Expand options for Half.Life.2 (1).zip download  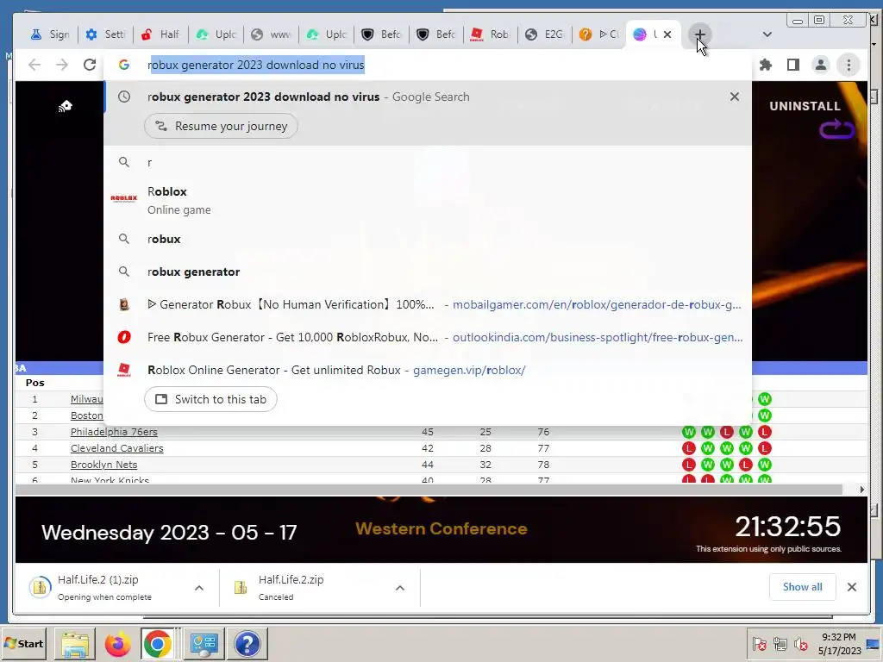[199, 588]
